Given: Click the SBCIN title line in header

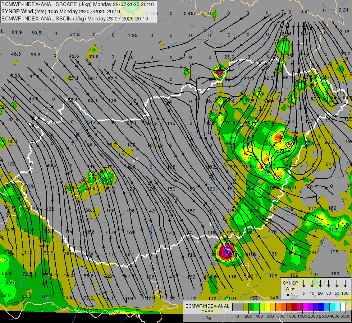Looking at the screenshot, I should [x=75, y=19].
